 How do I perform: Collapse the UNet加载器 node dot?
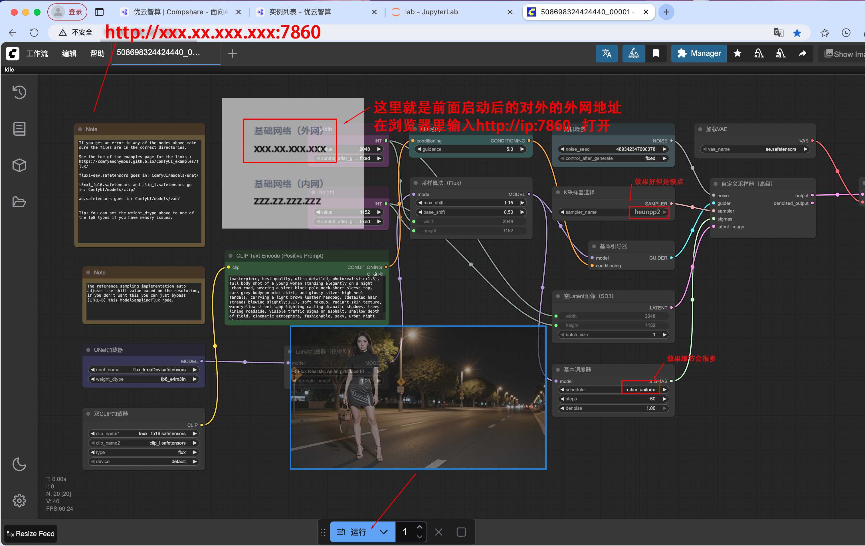click(x=88, y=350)
